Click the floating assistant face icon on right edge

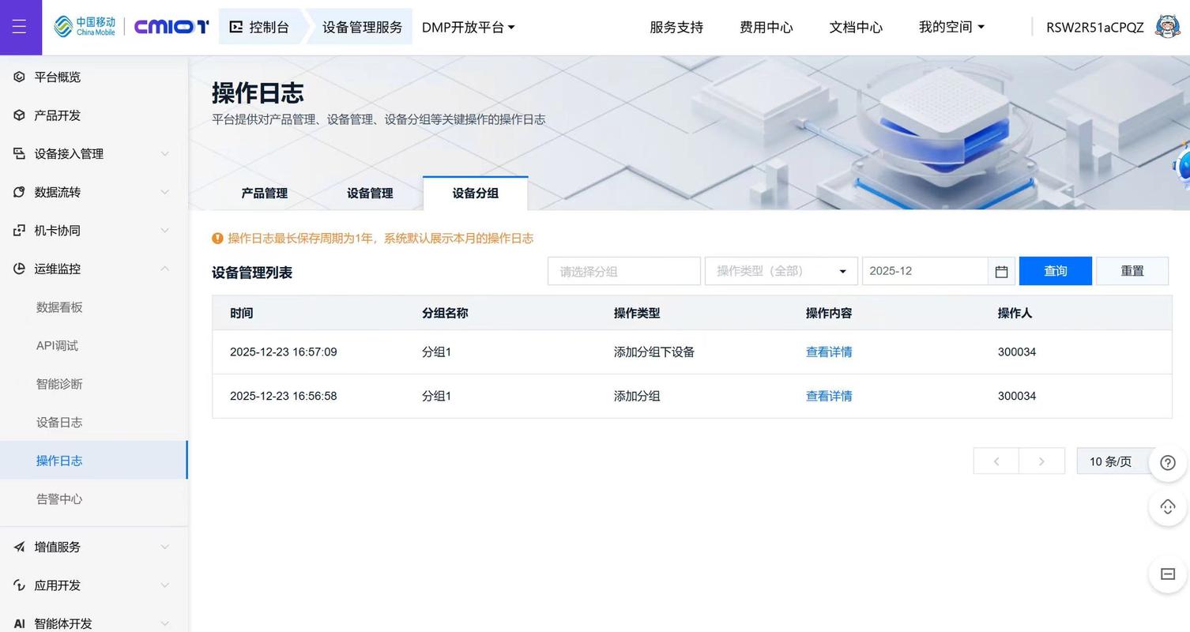pyautogui.click(x=1167, y=506)
